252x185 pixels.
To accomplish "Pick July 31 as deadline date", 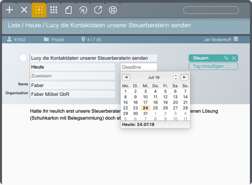I will pos(146,113).
